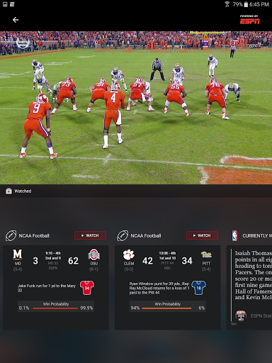Screen dimensions: 272x363
Task: Tap the NBA logo icon
Action: (x=234, y=235)
